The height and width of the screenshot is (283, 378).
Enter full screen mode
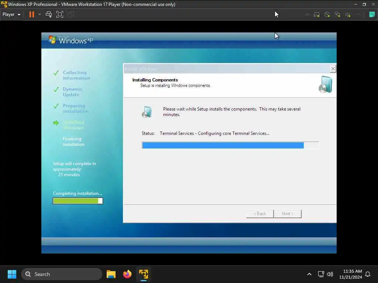click(x=60, y=14)
